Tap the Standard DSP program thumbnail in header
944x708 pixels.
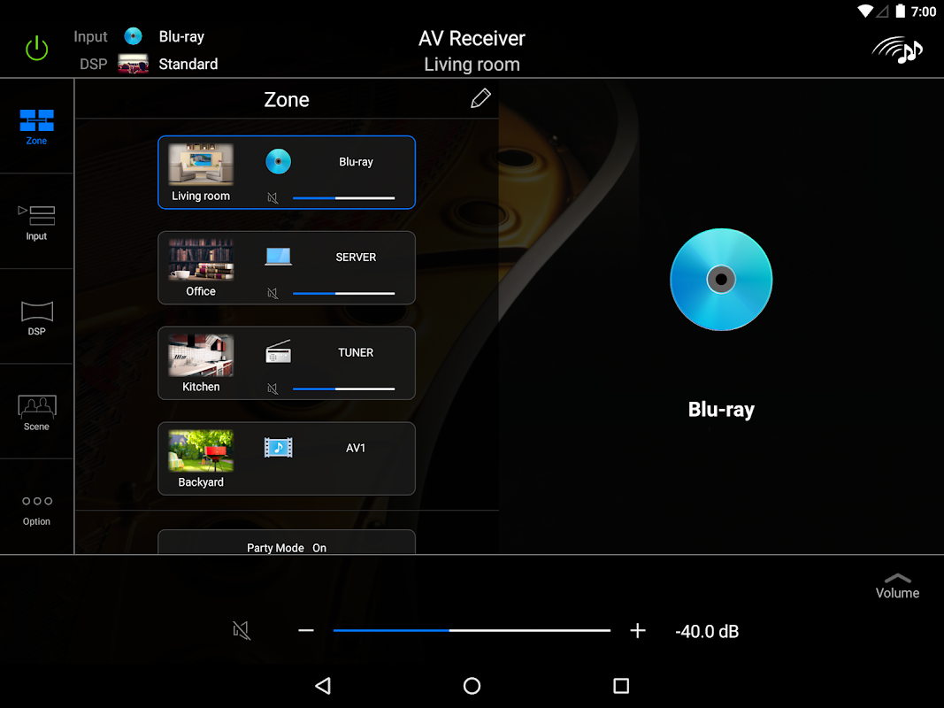point(133,64)
